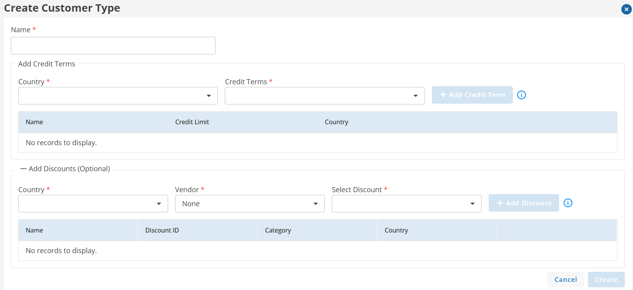Click the Cancel button
Viewport: 633px width, 290px height.
[566, 280]
